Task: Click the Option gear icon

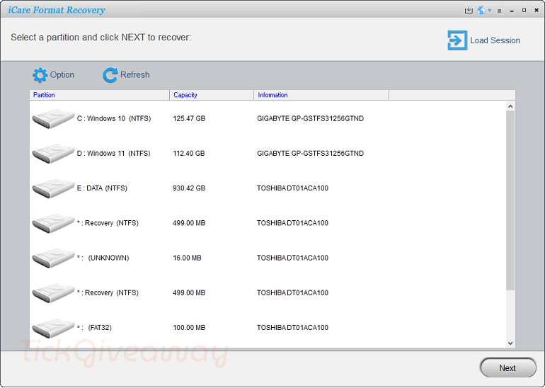Action: click(40, 75)
